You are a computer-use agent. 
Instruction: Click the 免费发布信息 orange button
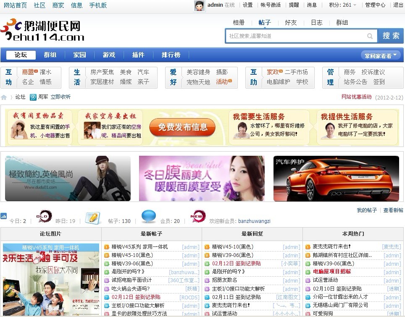183,127
